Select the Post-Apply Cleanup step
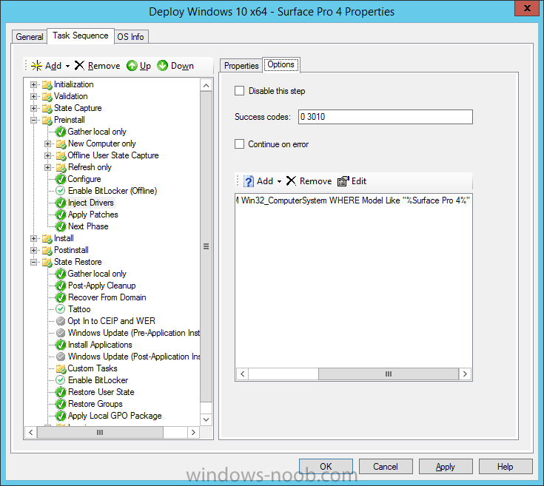Image resolution: width=544 pixels, height=486 pixels. point(101,286)
